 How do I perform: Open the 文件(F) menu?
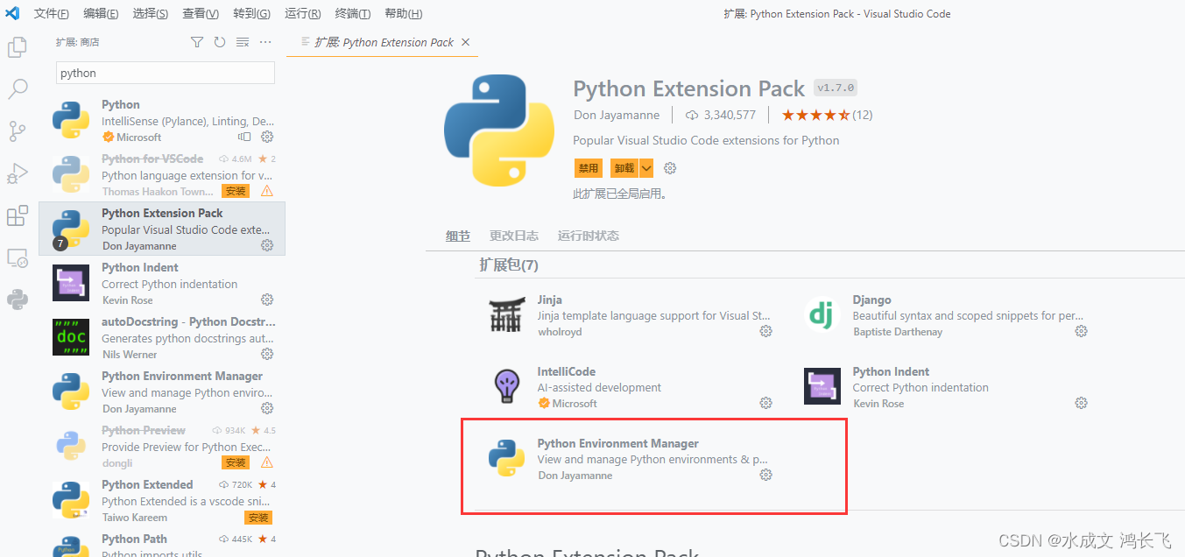pyautogui.click(x=51, y=14)
